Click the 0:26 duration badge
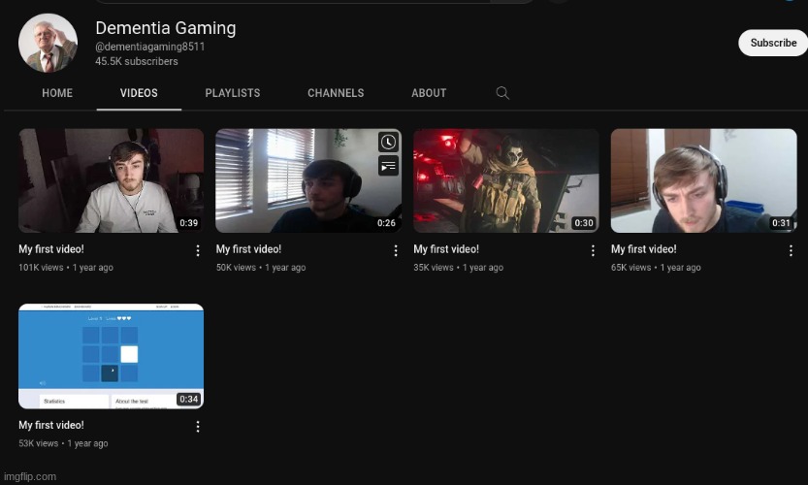The width and height of the screenshot is (808, 485). pos(386,223)
